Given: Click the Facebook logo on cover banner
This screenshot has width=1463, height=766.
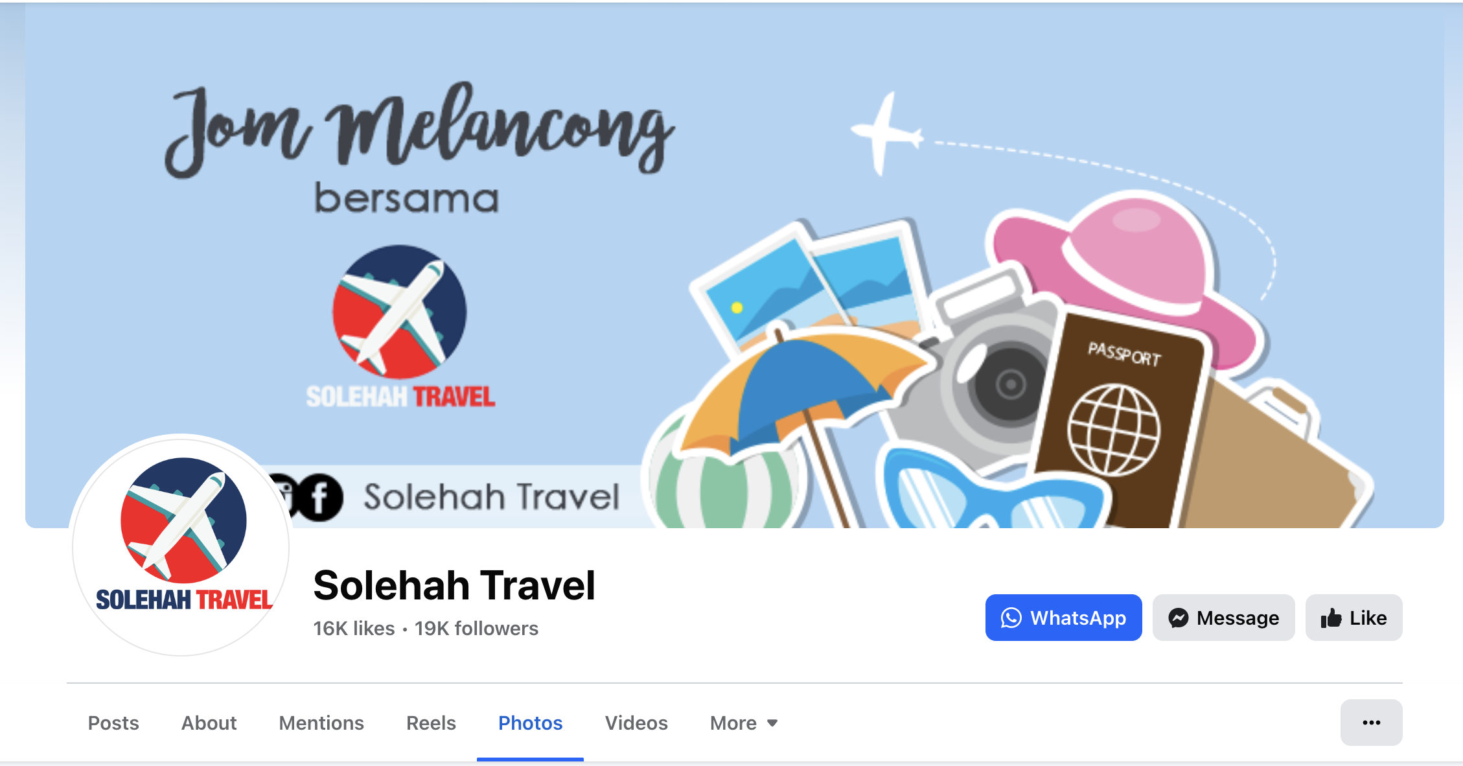Looking at the screenshot, I should (319, 498).
